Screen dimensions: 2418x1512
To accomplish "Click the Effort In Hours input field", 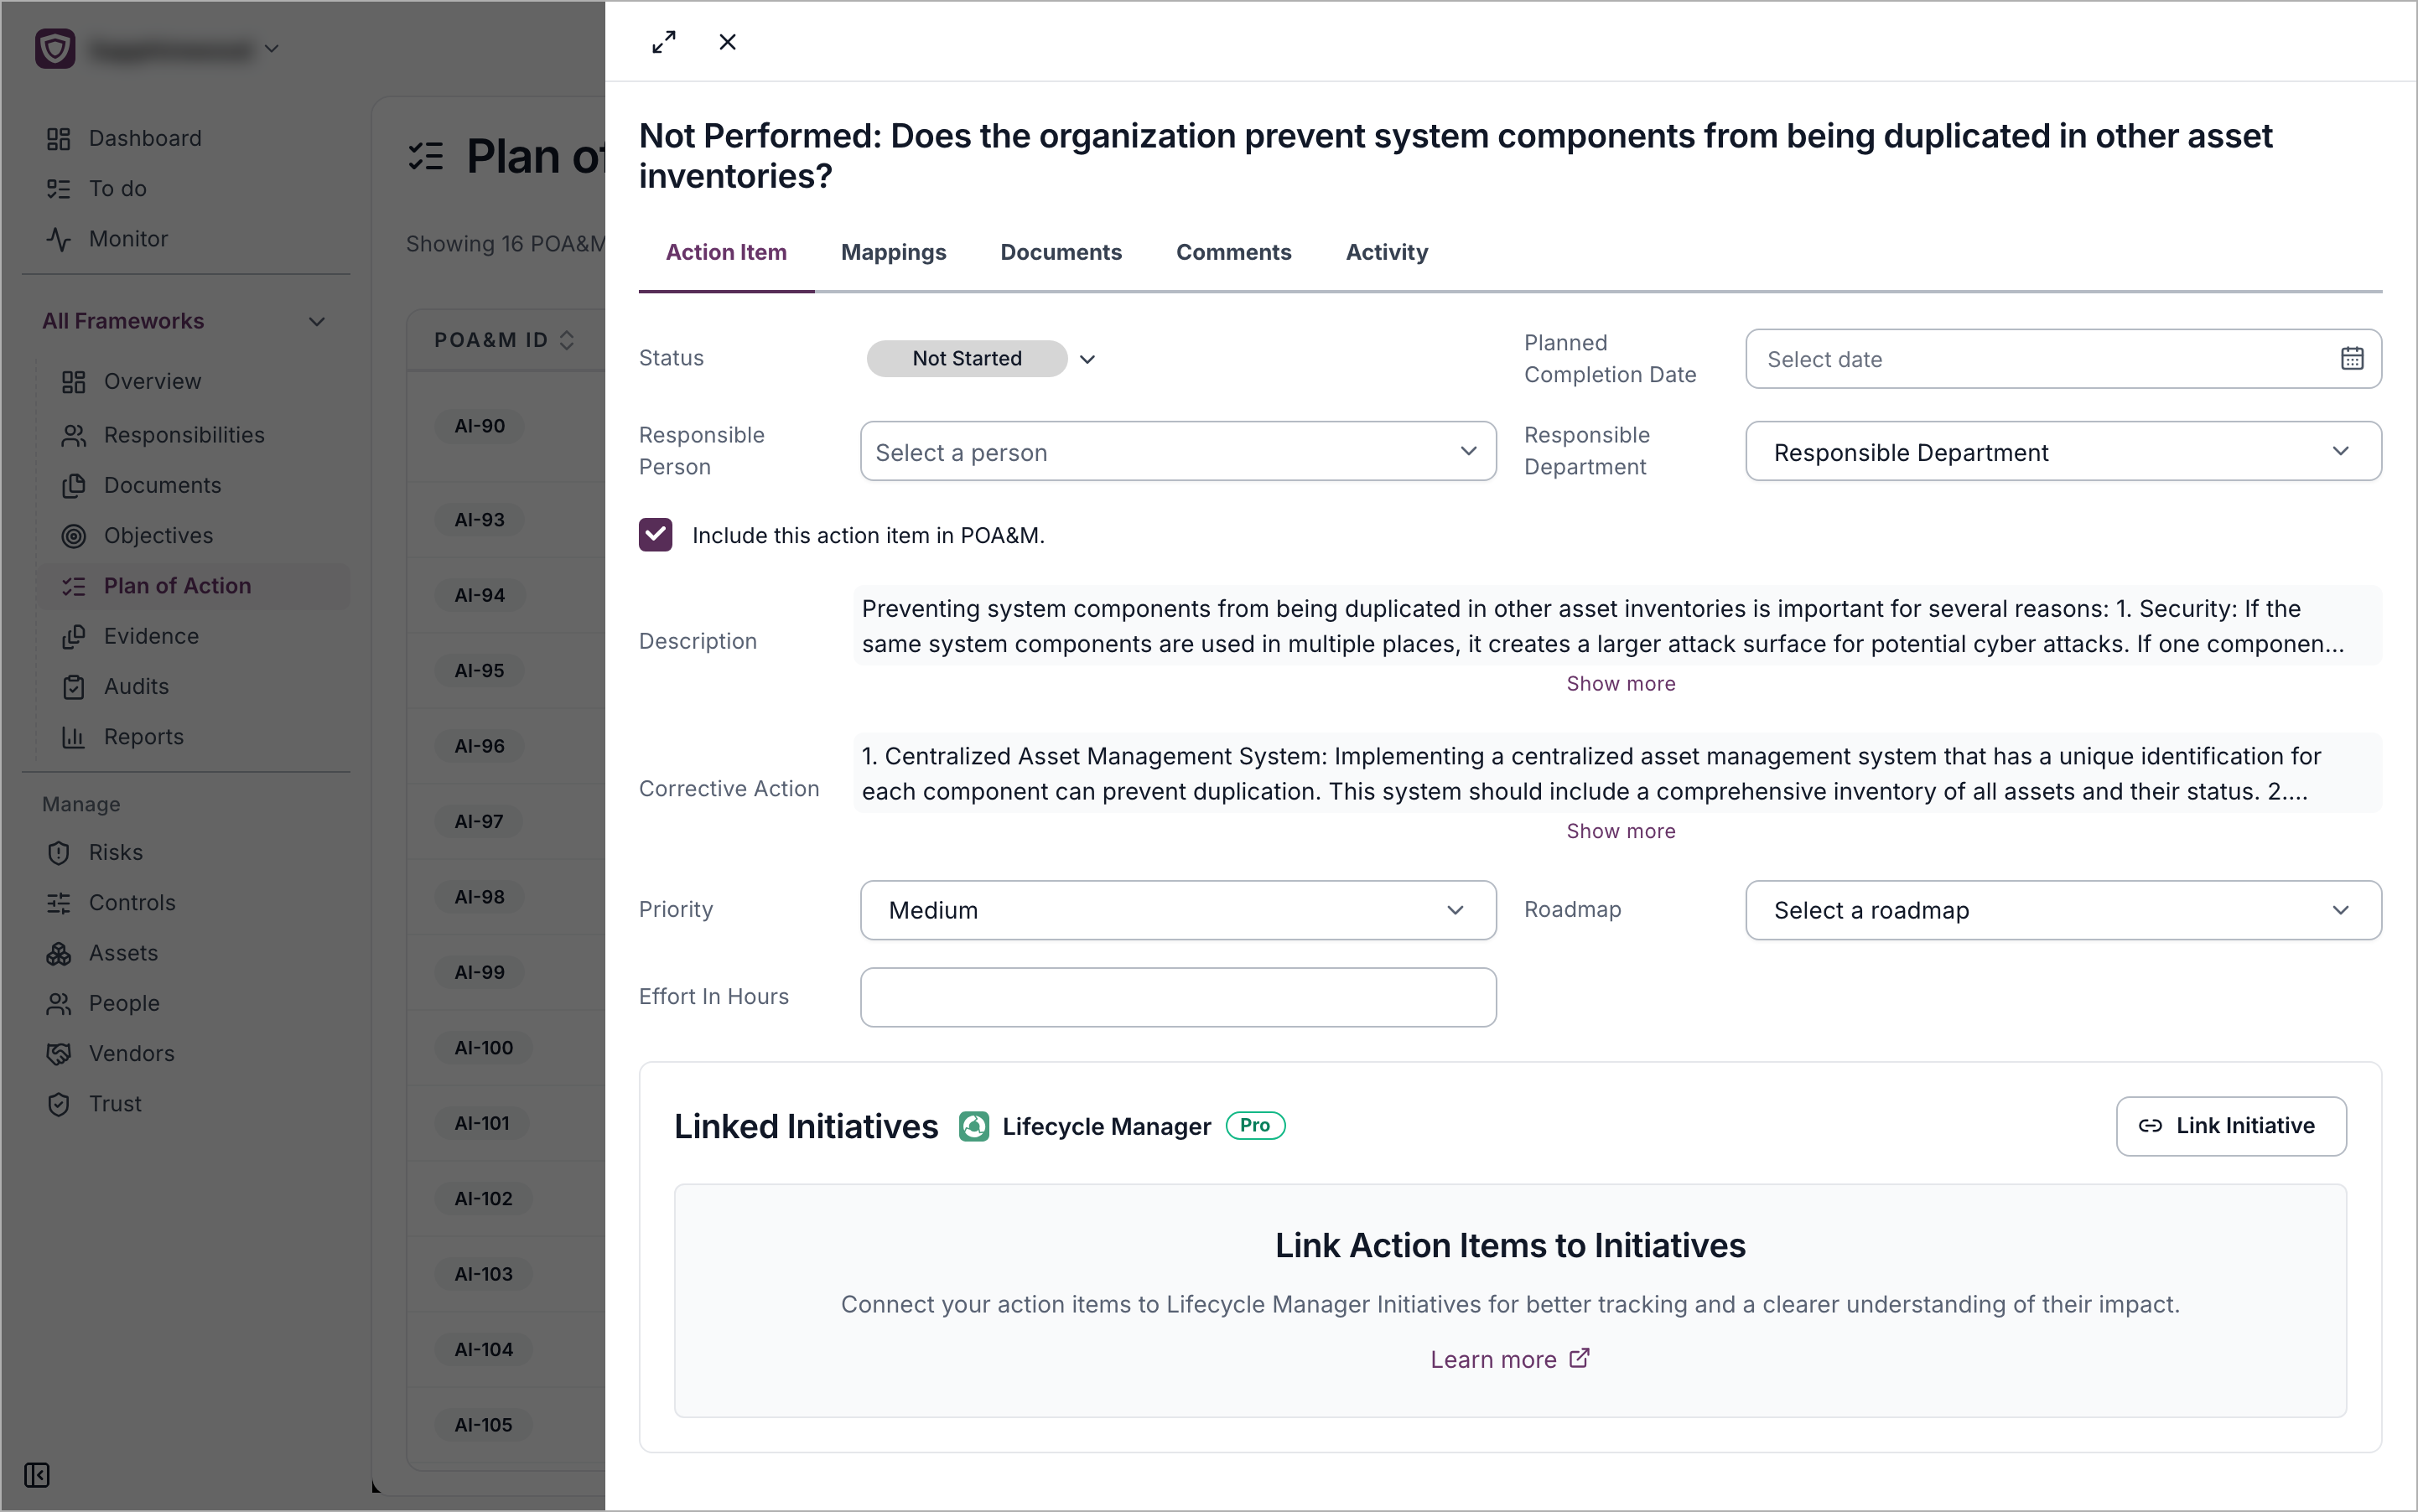I will pos(1177,997).
